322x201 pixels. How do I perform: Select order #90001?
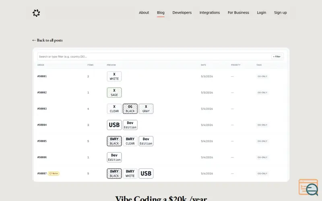42,76
